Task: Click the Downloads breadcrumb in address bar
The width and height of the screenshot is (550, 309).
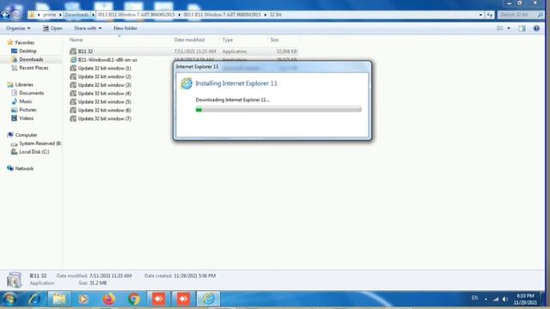Action: [x=76, y=15]
